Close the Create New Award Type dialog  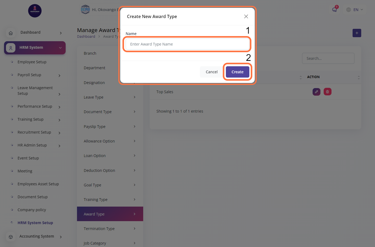point(246,16)
